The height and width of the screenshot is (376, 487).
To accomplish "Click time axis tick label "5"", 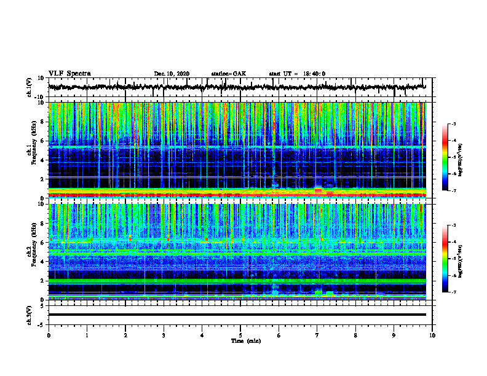I will [240, 335].
